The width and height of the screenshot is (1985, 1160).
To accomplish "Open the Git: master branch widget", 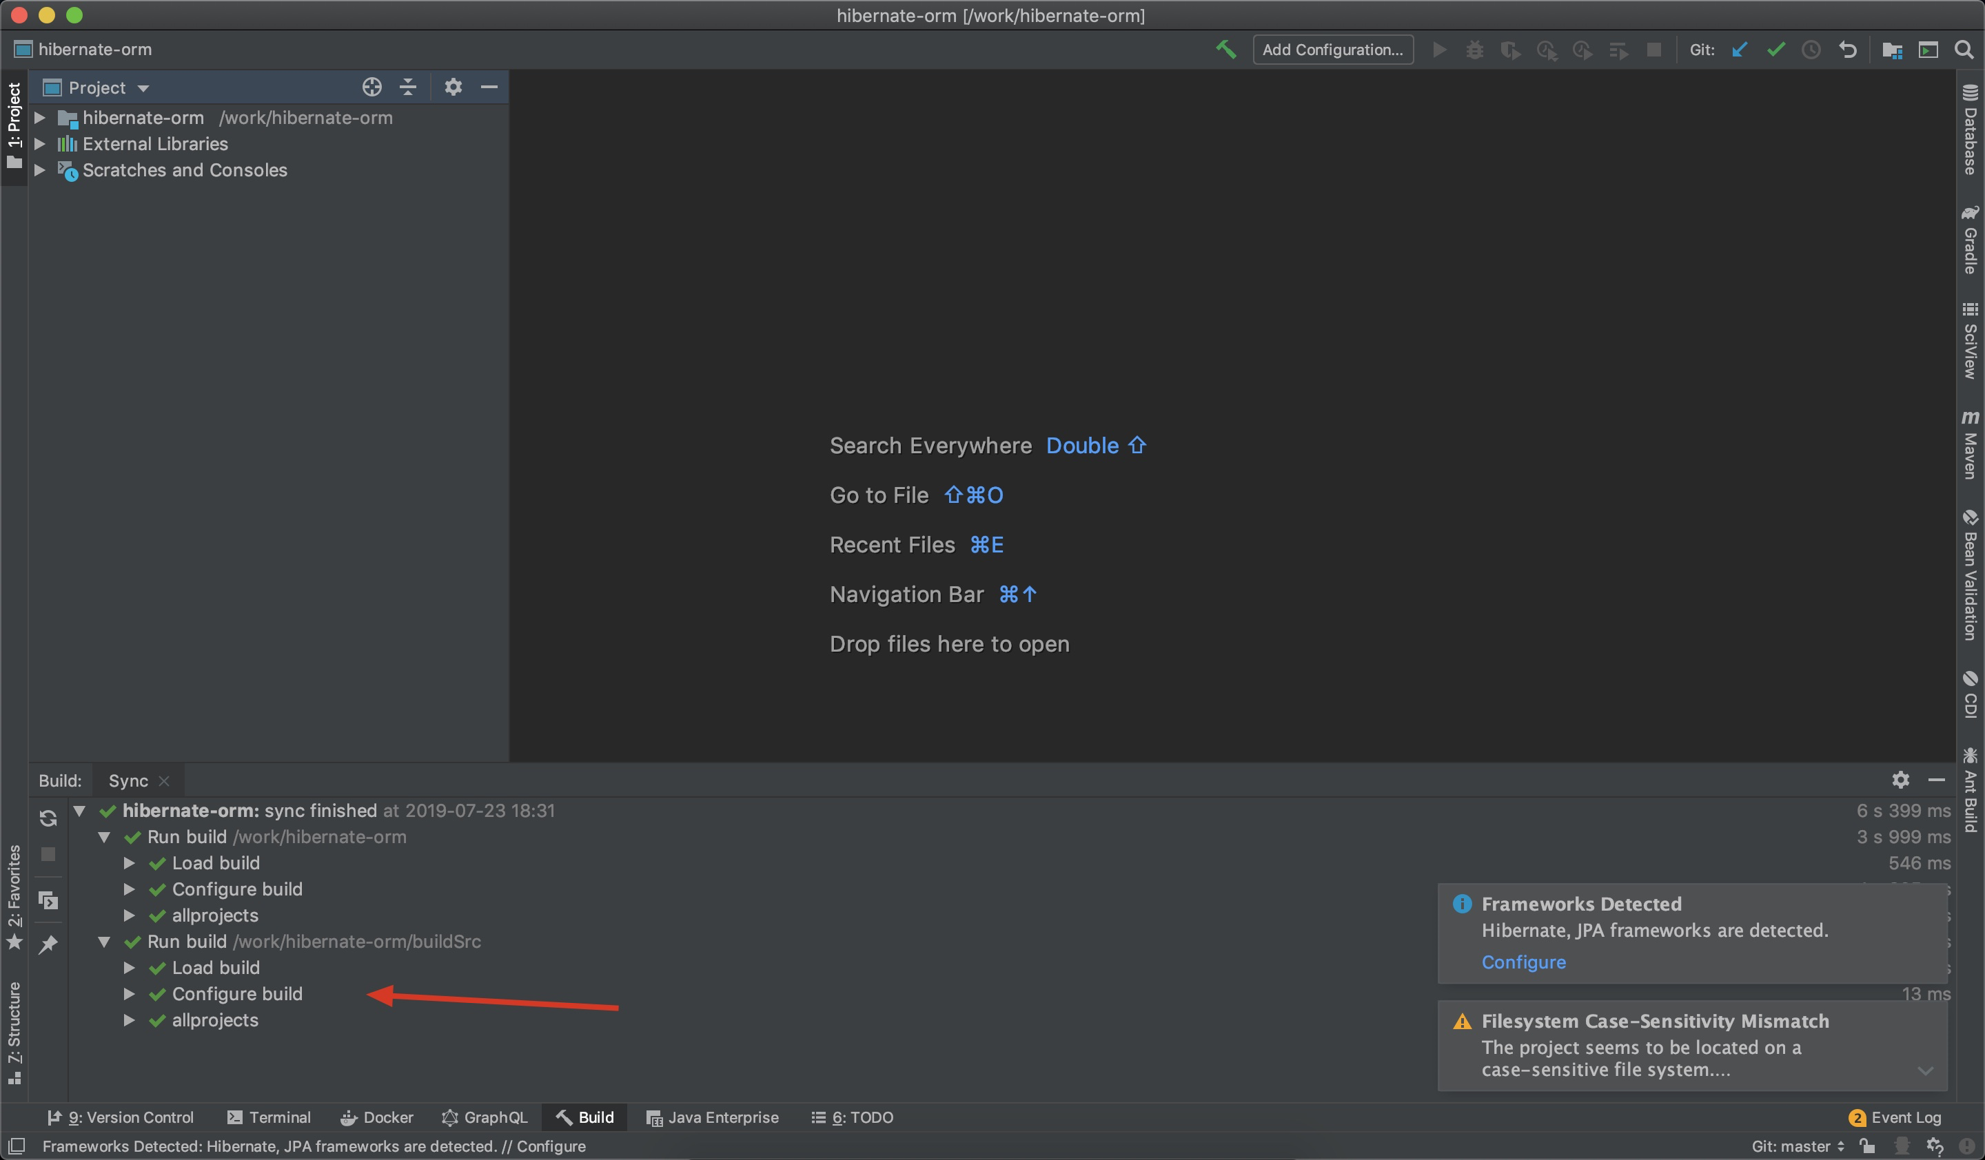I will point(1797,1146).
